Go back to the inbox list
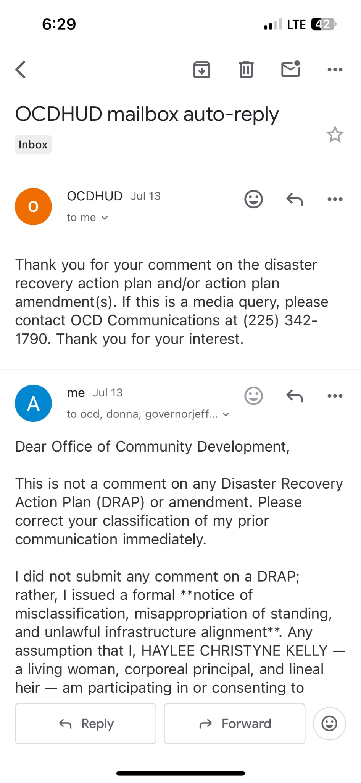Image resolution: width=361 pixels, height=783 pixels. 21,70
